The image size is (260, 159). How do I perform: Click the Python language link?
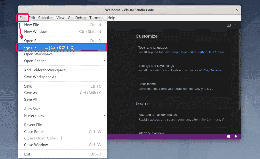click(202, 52)
